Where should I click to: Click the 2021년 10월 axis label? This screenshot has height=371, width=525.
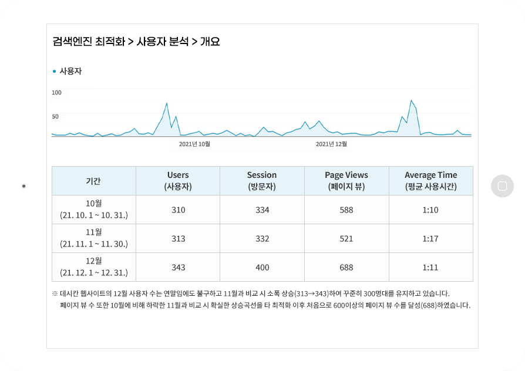point(194,144)
